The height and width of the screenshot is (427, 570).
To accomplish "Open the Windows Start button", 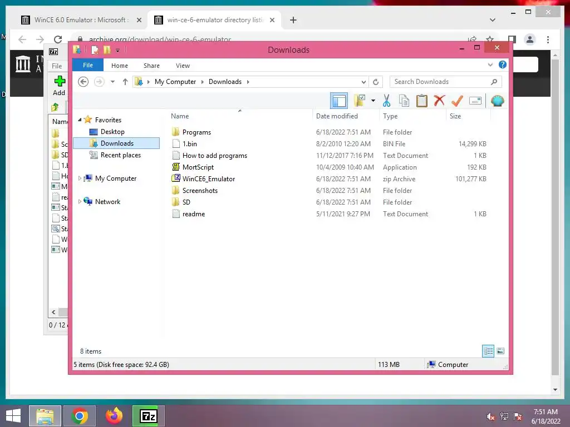I will coord(13,416).
